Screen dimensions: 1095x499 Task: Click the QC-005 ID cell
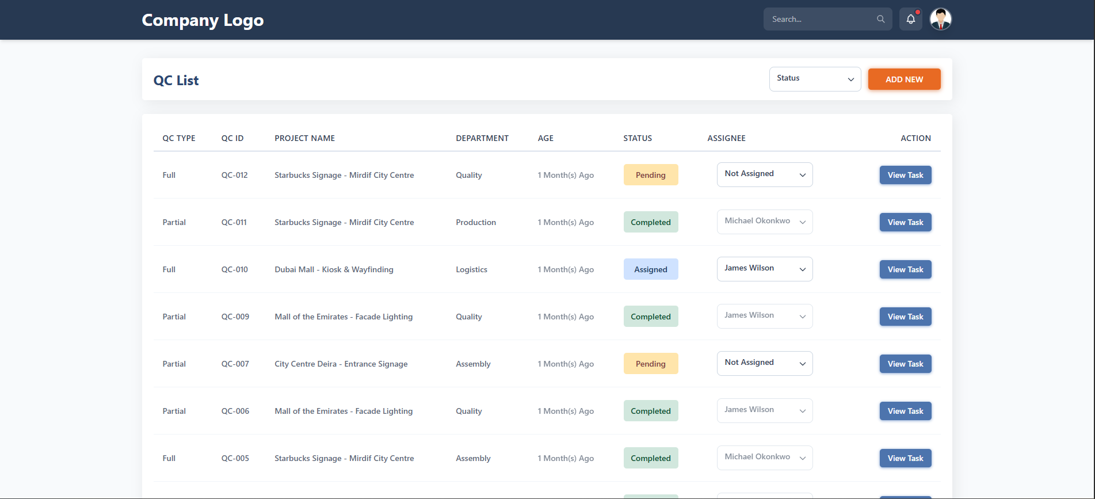pyautogui.click(x=235, y=458)
